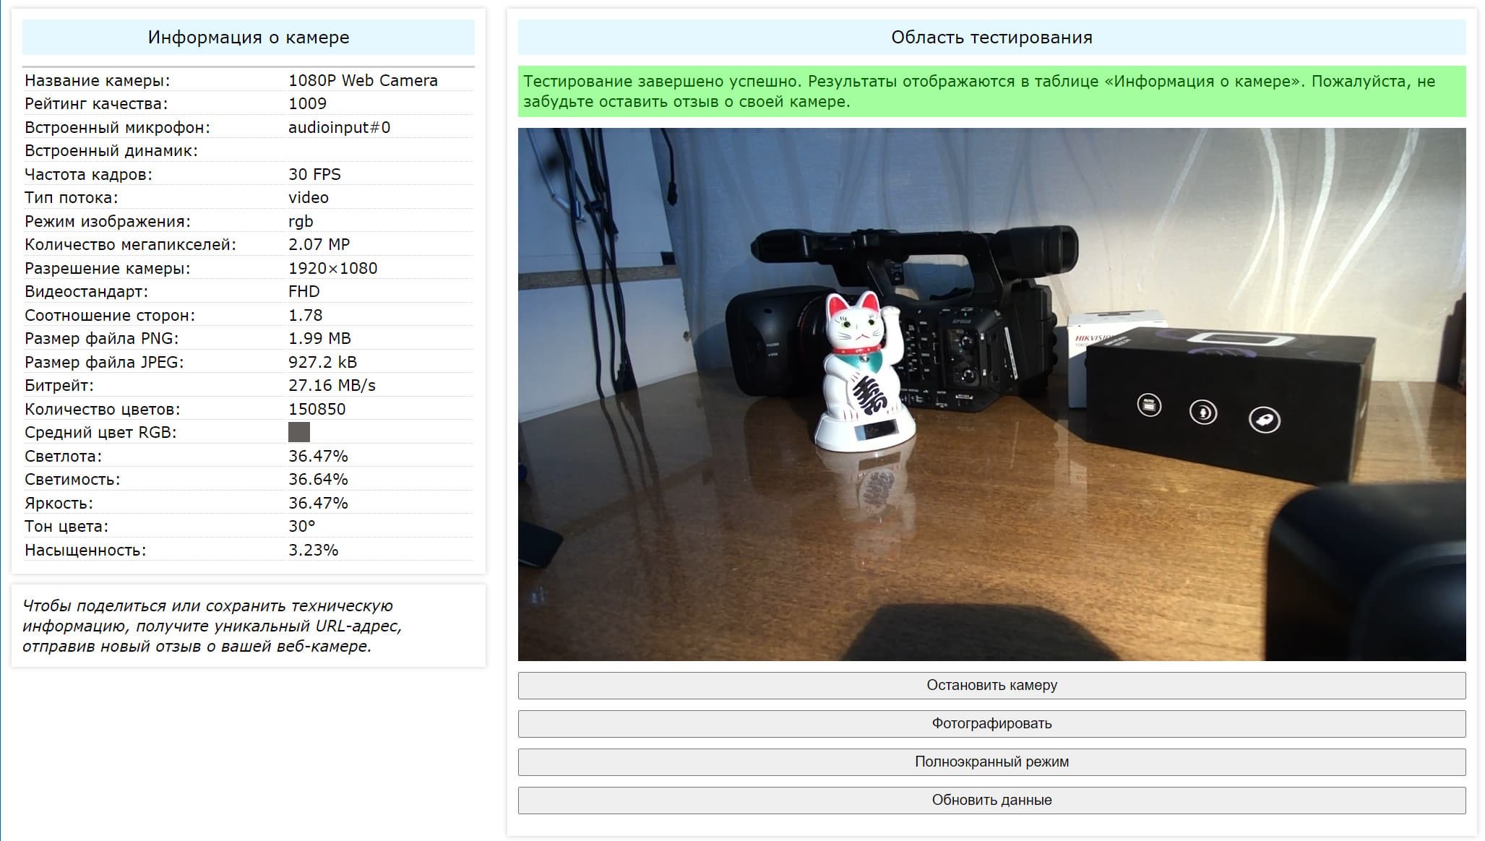Click the average RGB color swatch

pyautogui.click(x=298, y=432)
